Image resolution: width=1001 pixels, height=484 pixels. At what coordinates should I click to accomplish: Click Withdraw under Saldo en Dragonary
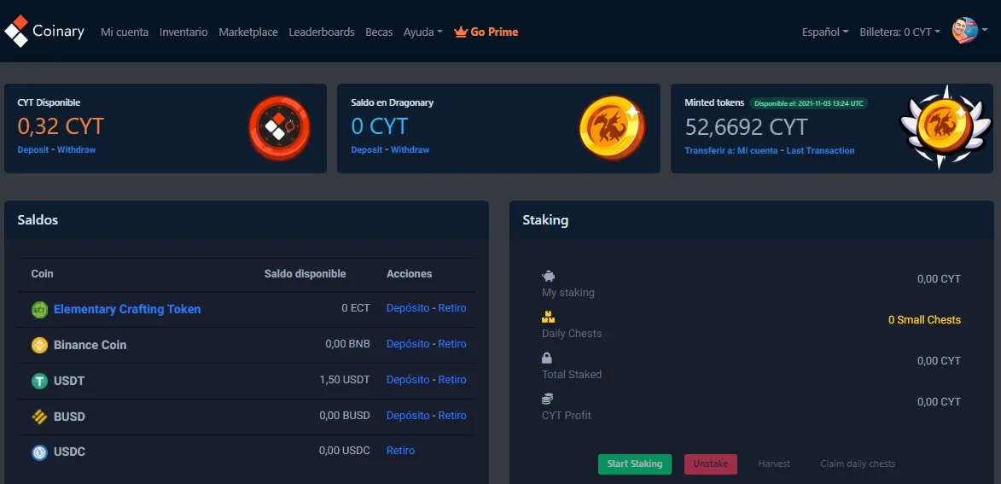[x=410, y=149]
